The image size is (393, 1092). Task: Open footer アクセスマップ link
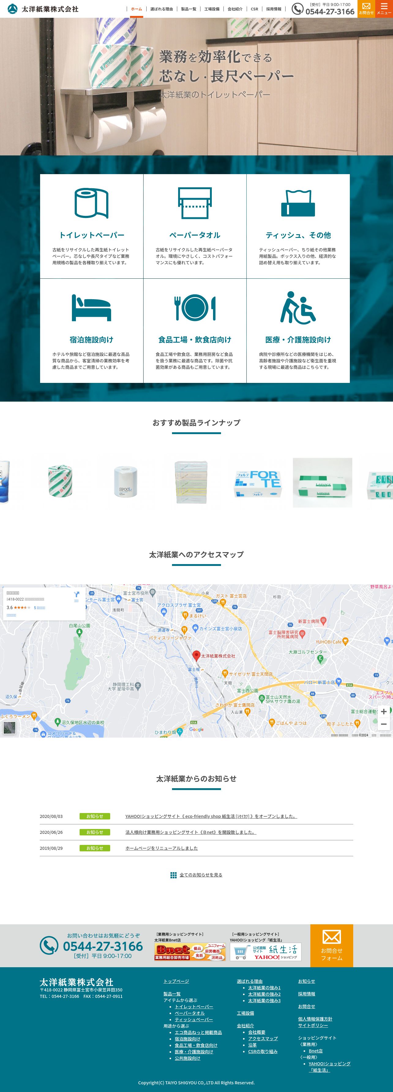point(263,1039)
